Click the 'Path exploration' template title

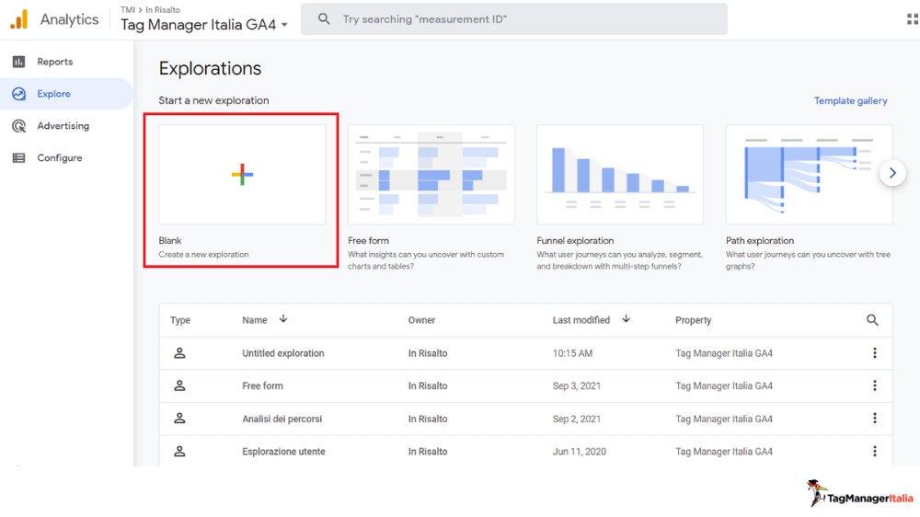coord(759,241)
